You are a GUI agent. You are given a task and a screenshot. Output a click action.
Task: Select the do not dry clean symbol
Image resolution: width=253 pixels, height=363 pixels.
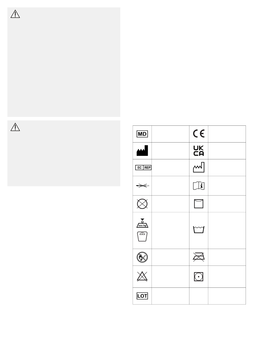pyautogui.click(x=142, y=204)
